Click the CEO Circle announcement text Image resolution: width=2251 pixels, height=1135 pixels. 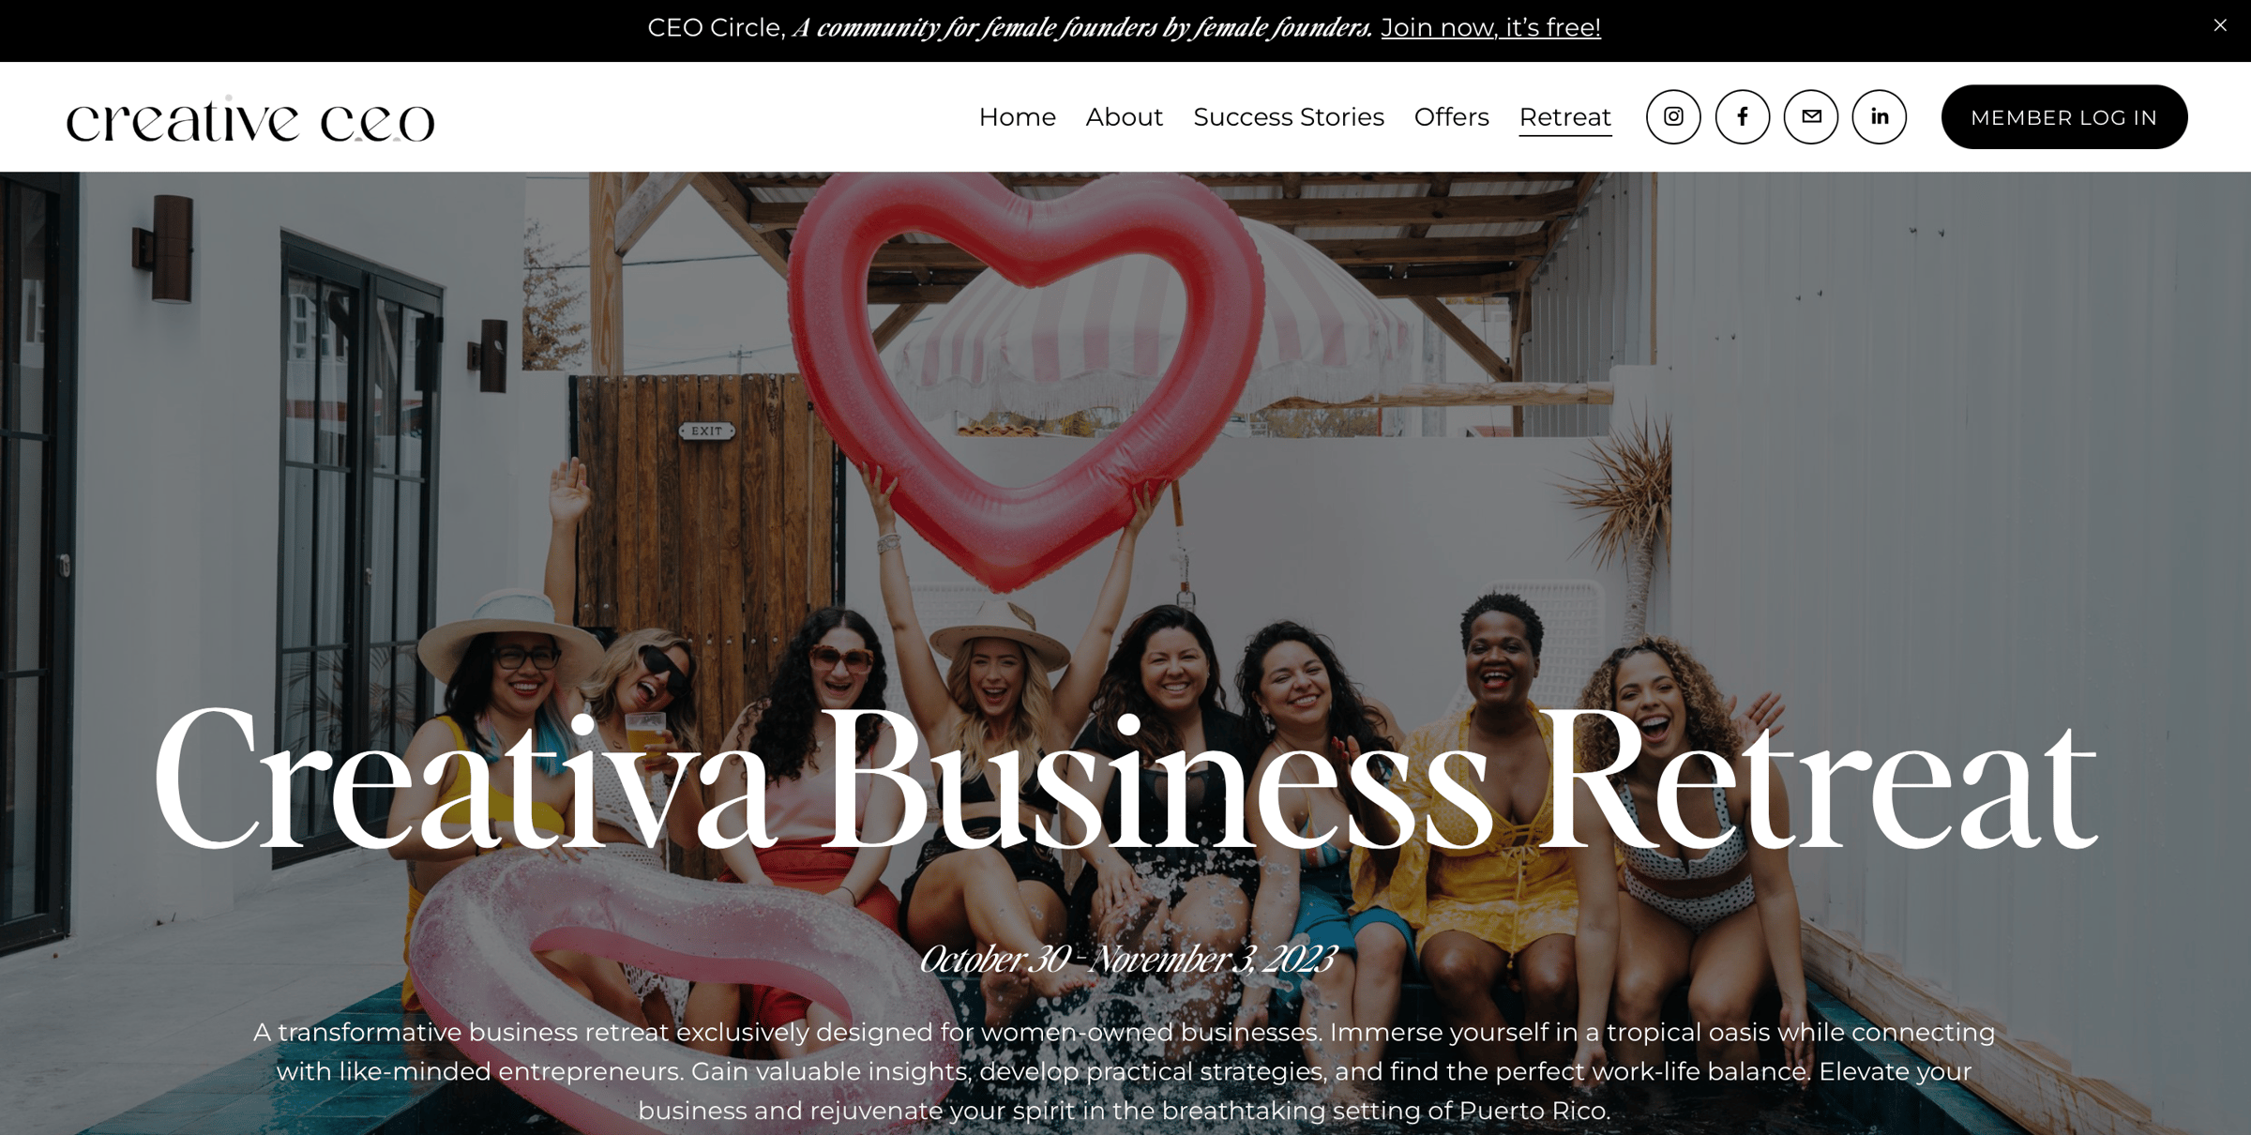pos(1010,28)
